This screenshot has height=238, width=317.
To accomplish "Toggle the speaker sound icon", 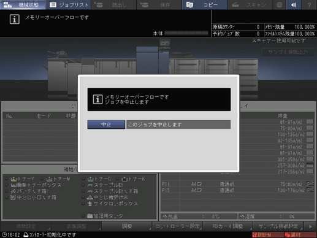I will (294, 5).
